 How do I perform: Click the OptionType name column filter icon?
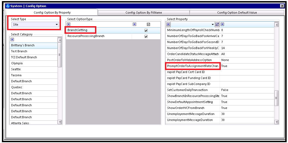(x=69, y=24)
